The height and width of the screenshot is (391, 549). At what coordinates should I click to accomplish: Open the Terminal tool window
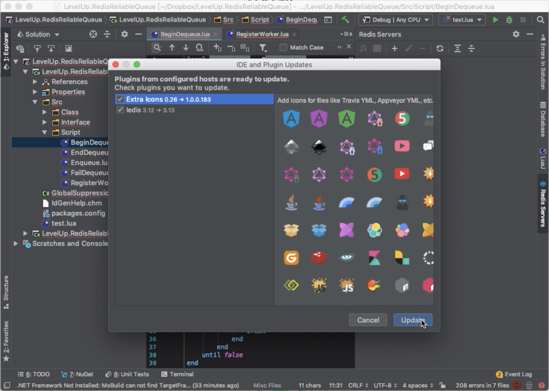177,374
